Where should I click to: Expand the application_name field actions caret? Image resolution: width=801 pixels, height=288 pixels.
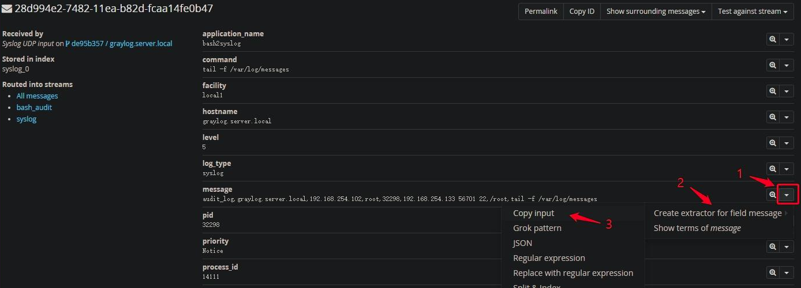787,39
